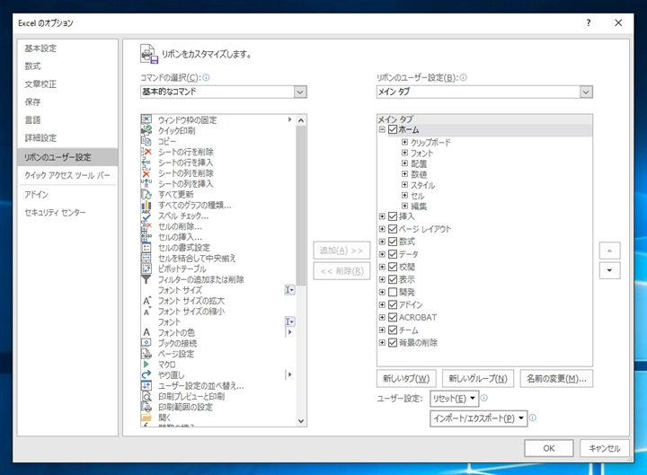
Task: Toggle the 背景の削除 checkbox
Action: tap(393, 342)
